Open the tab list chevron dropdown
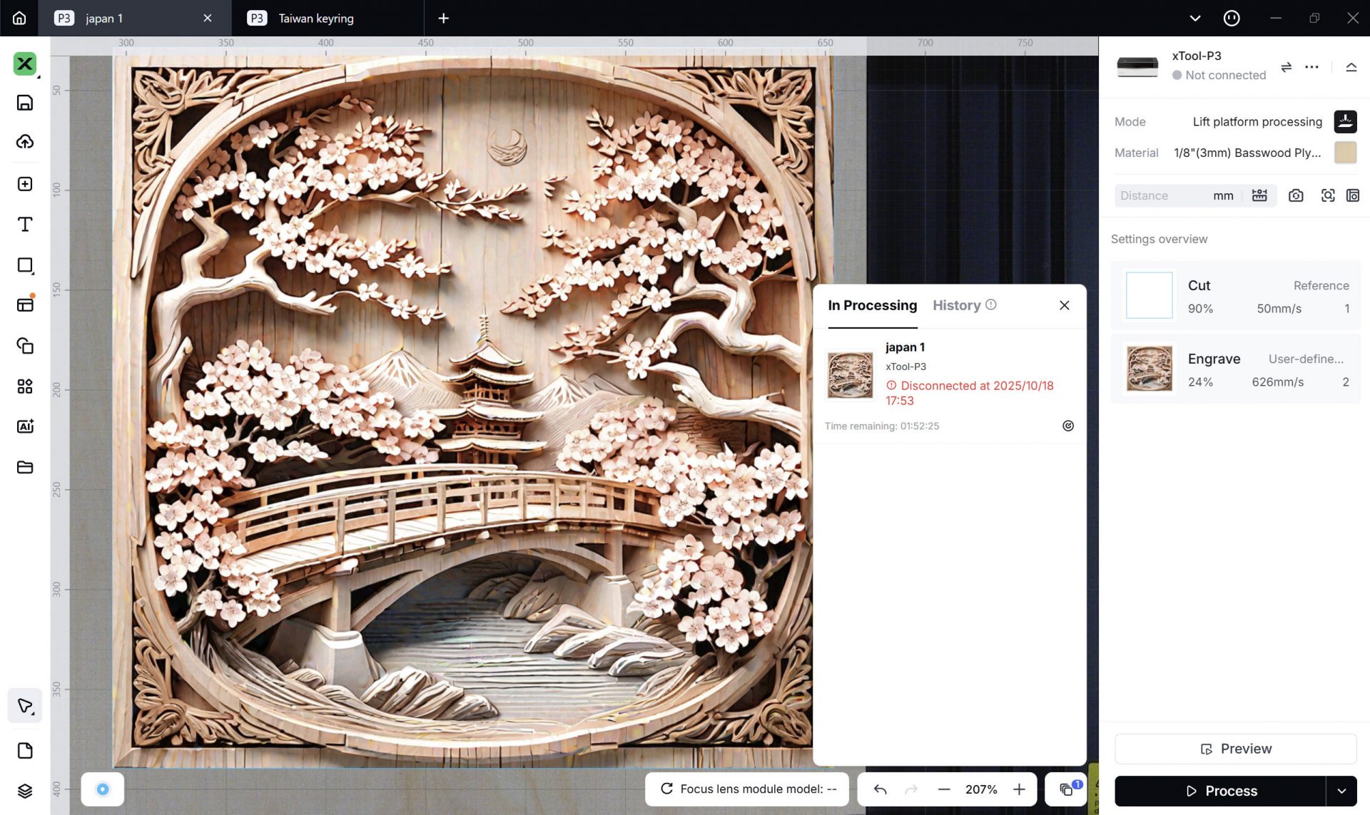Screen dimensions: 1370x815 [x=1195, y=19]
